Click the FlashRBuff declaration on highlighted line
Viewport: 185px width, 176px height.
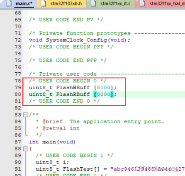[73, 94]
